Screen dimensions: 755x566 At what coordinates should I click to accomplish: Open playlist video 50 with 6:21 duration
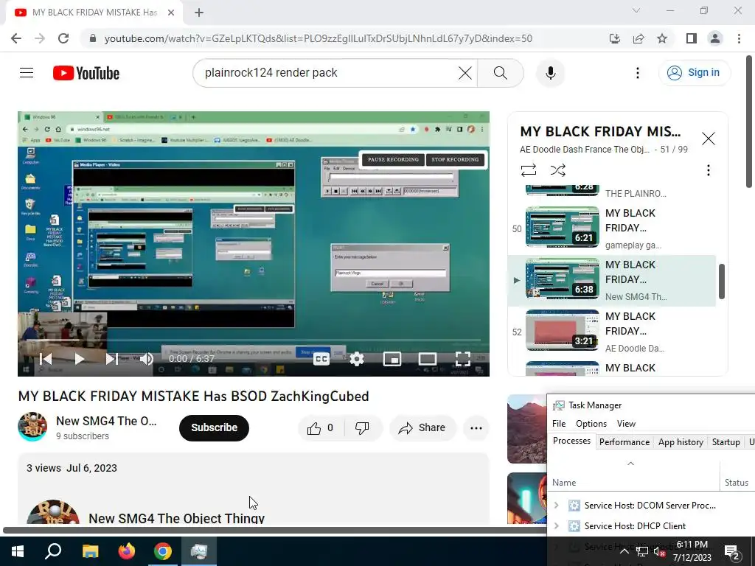coord(611,228)
